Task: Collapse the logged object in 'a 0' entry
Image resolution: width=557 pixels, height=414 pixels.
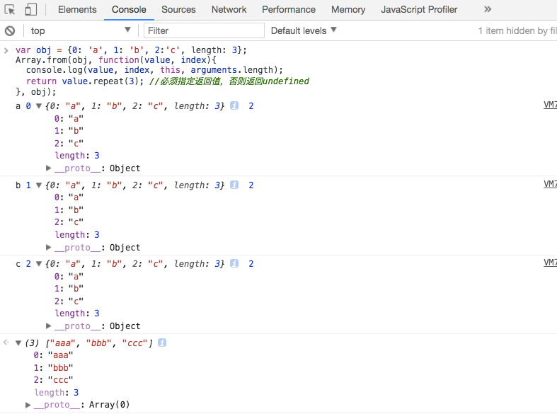Action: 39,106
